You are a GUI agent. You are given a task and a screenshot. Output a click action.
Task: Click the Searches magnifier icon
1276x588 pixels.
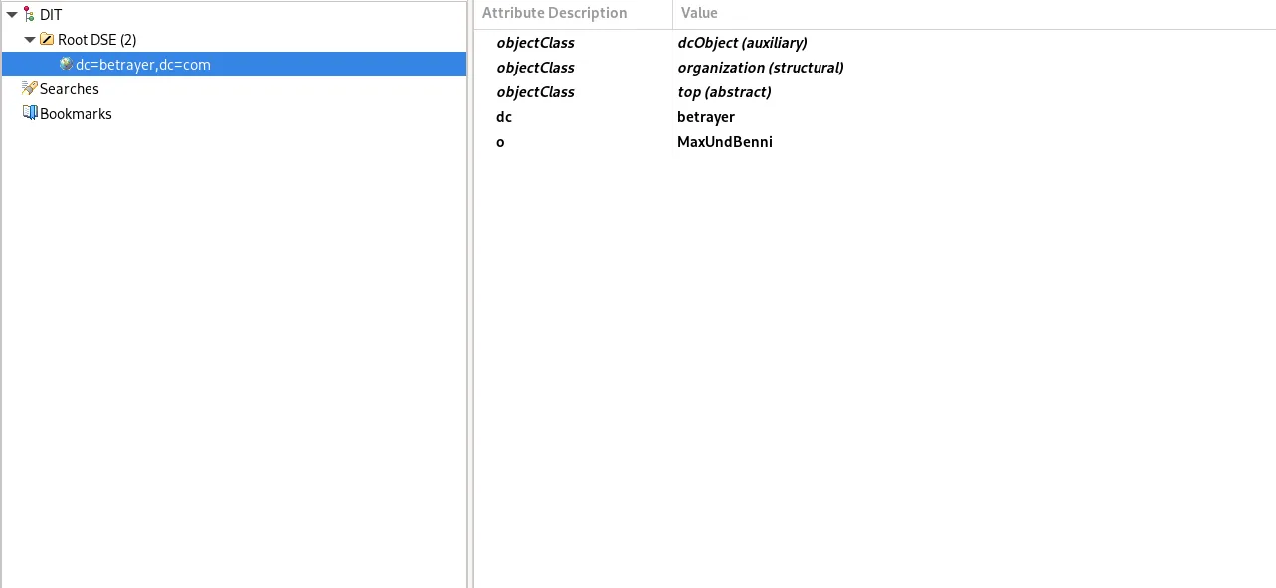(x=29, y=89)
